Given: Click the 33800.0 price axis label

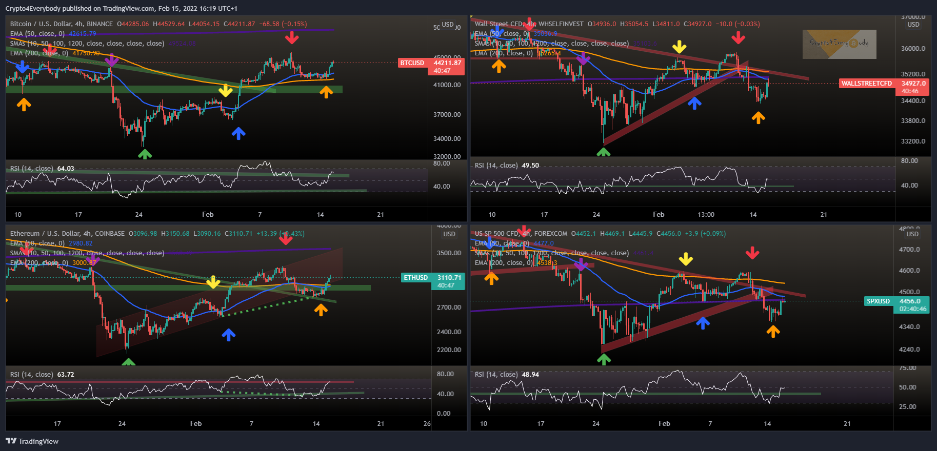Looking at the screenshot, I should point(913,121).
